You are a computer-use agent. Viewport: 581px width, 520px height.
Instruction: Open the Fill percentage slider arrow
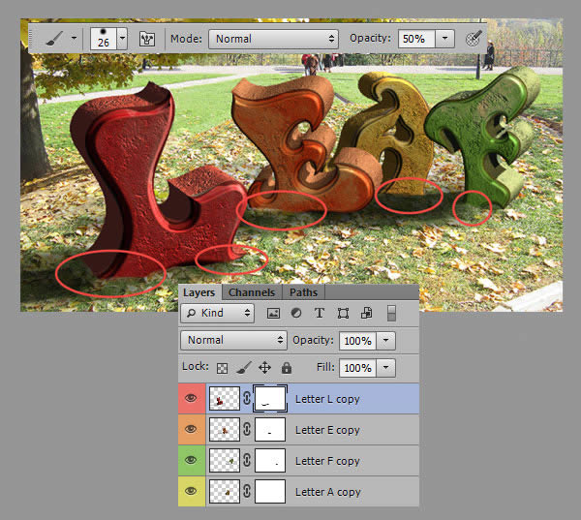coord(387,368)
